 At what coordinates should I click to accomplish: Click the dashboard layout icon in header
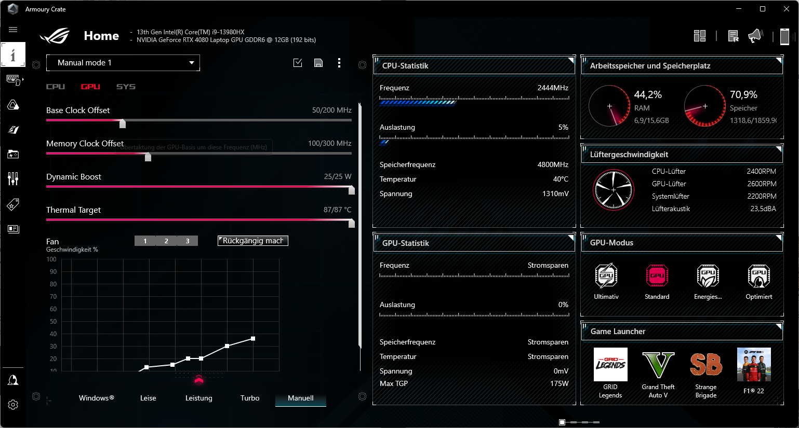700,36
